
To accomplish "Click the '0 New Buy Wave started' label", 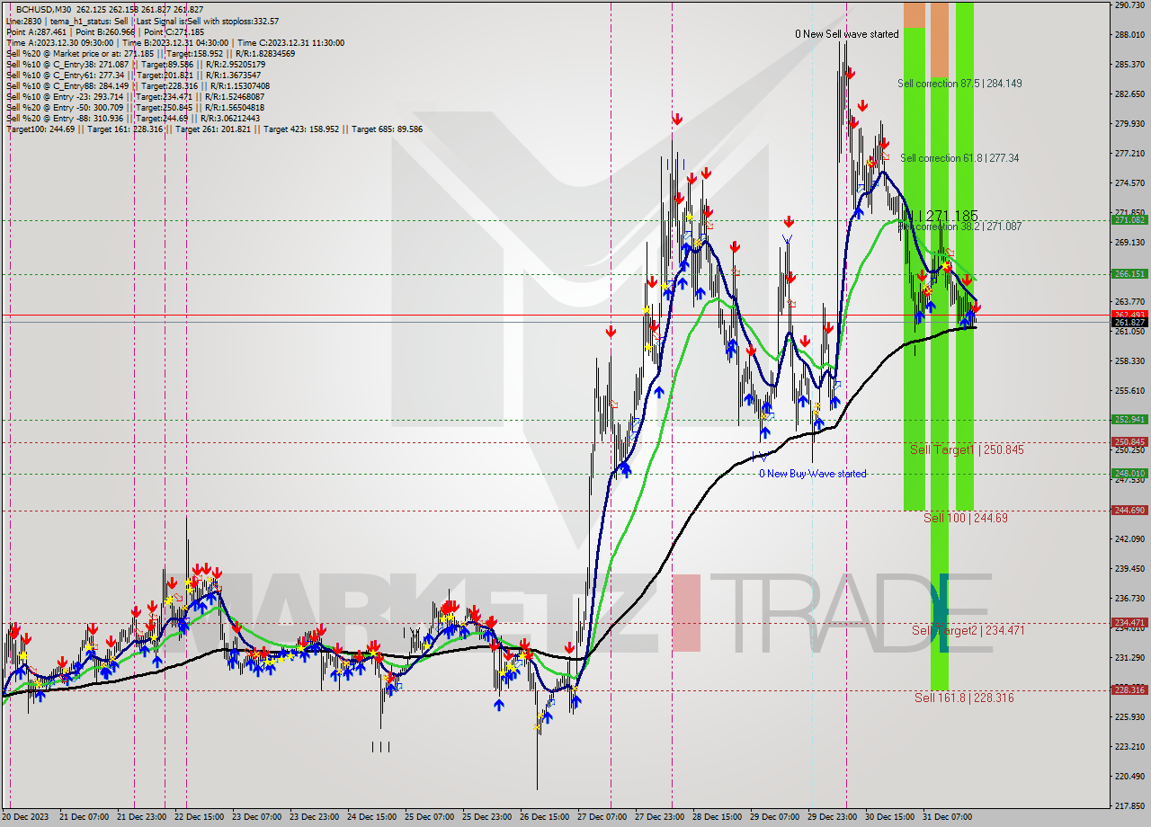I will (813, 474).
